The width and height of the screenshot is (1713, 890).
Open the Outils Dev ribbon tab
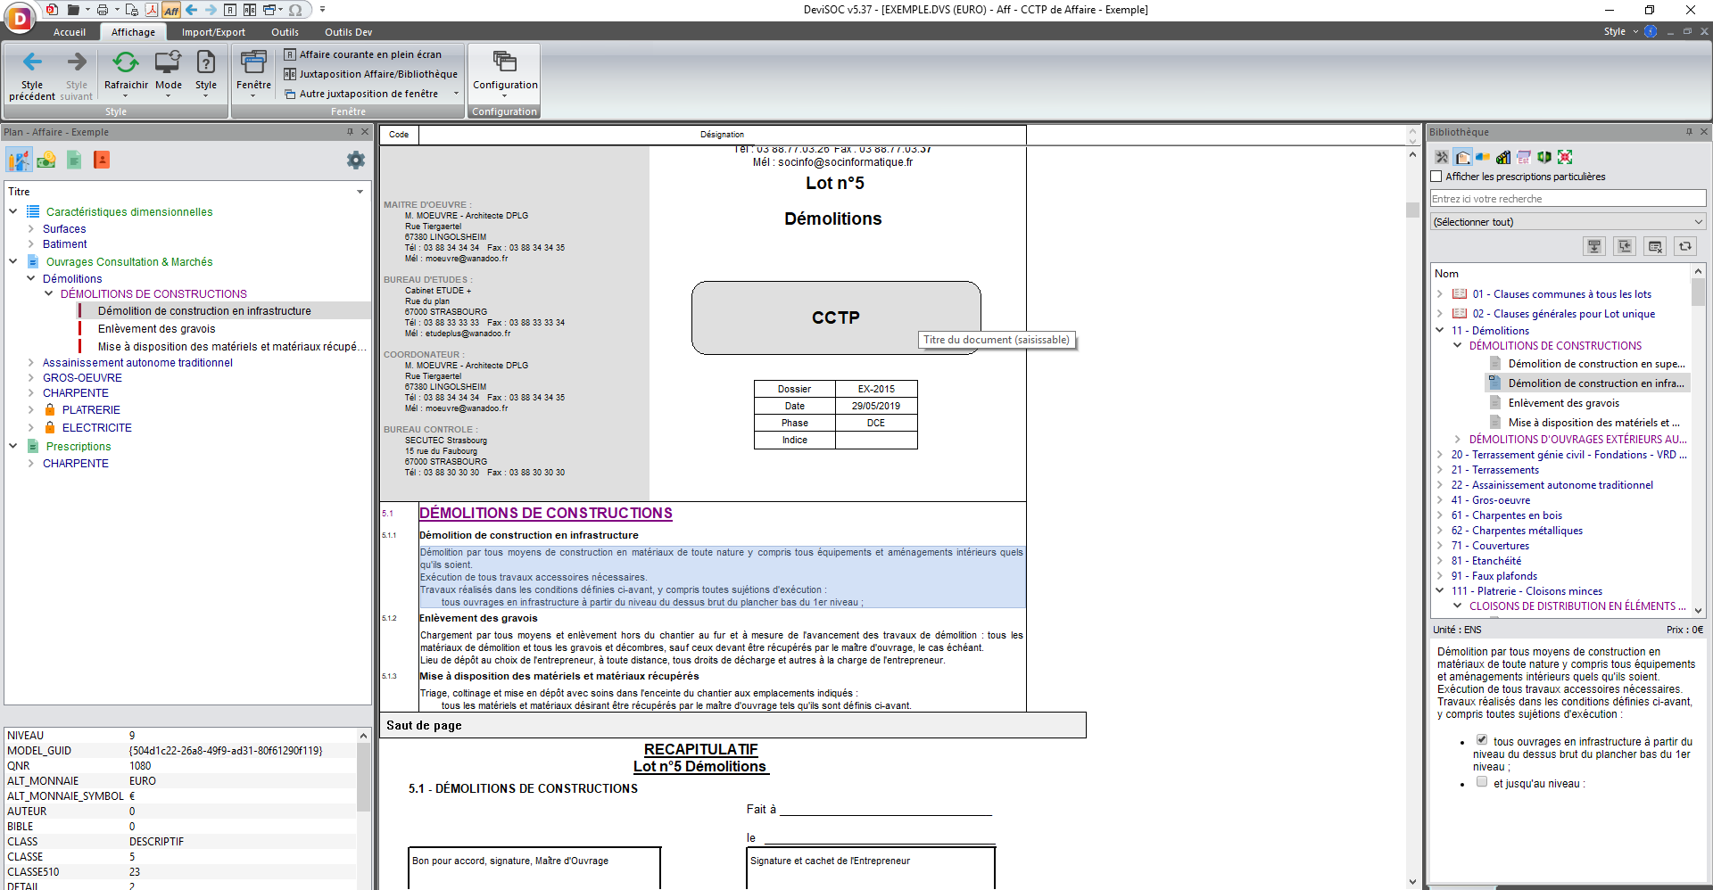[x=348, y=32]
